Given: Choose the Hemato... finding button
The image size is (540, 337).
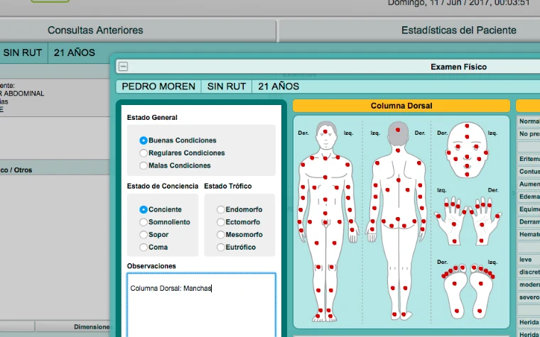Looking at the screenshot, I should pos(529,234).
